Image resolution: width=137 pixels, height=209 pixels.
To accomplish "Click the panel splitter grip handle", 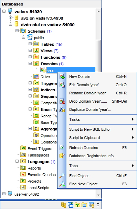I will pos(51,200).
